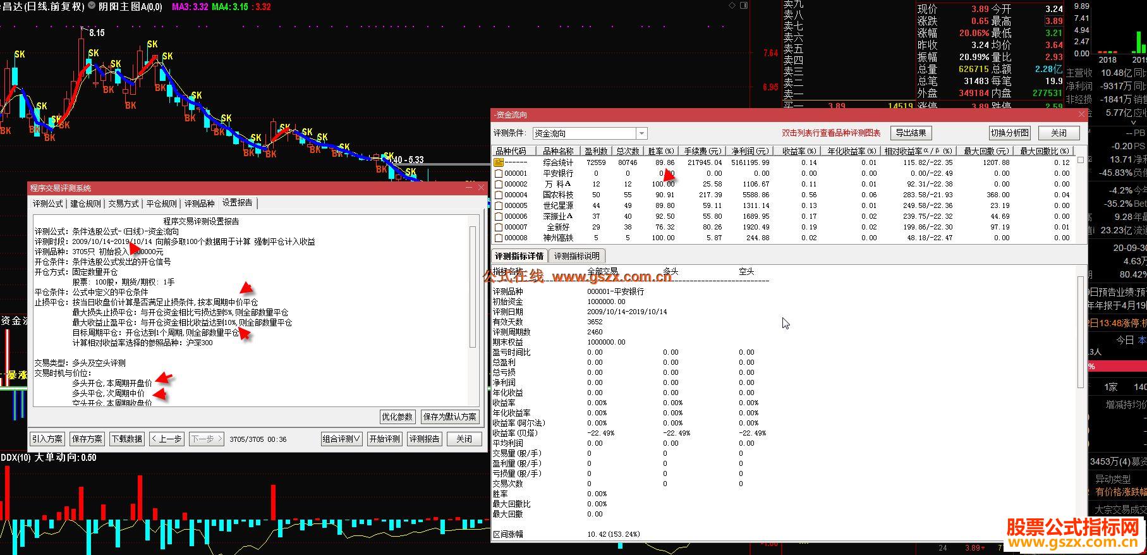Click the DDX(10) 大单动向 indicator label
1147x555 pixels.
[x=49, y=457]
